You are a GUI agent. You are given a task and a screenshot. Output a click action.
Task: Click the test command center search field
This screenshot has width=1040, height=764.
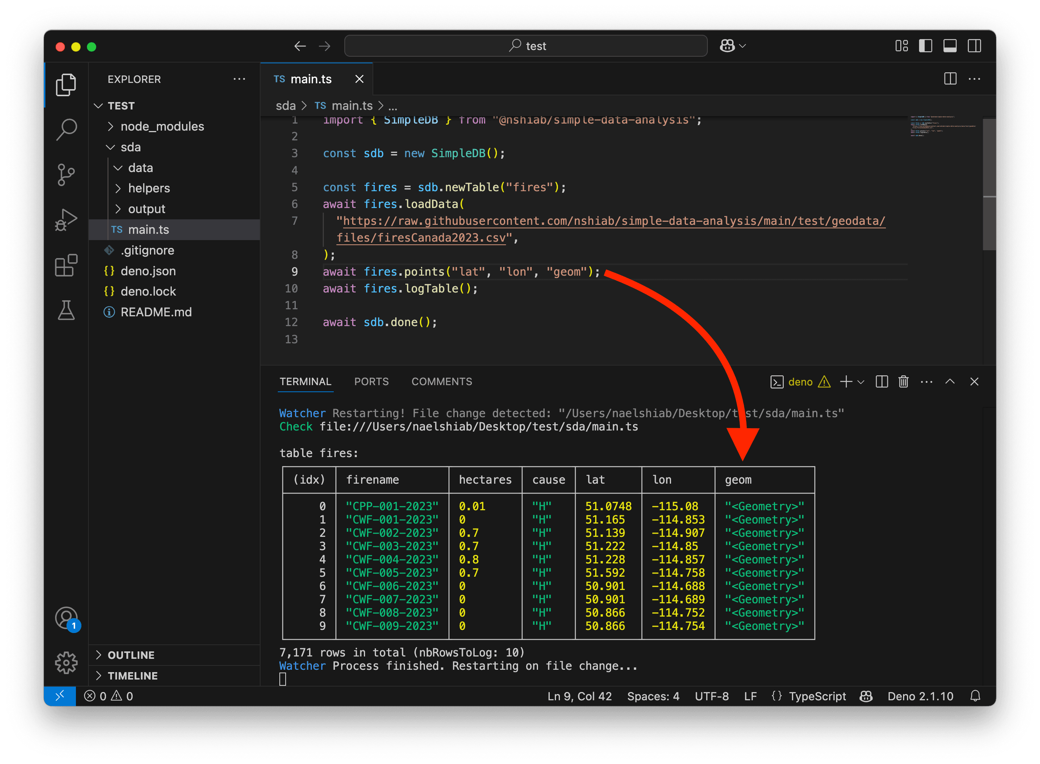[526, 46]
